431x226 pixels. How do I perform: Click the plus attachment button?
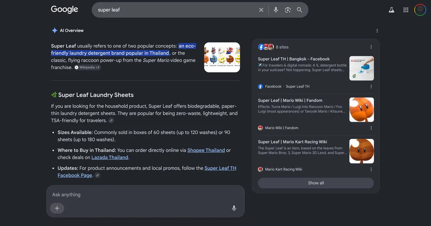click(57, 208)
